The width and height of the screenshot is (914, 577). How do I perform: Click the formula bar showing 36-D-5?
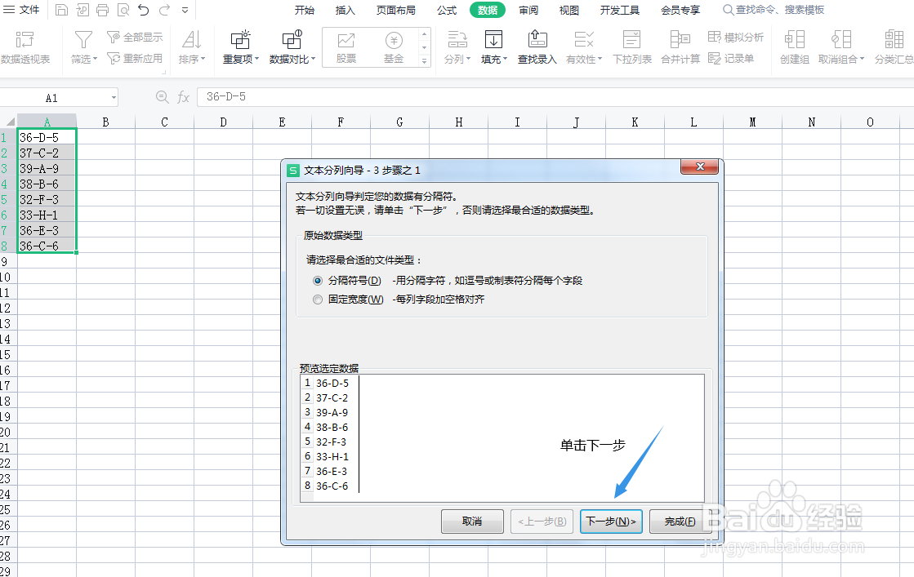point(554,96)
